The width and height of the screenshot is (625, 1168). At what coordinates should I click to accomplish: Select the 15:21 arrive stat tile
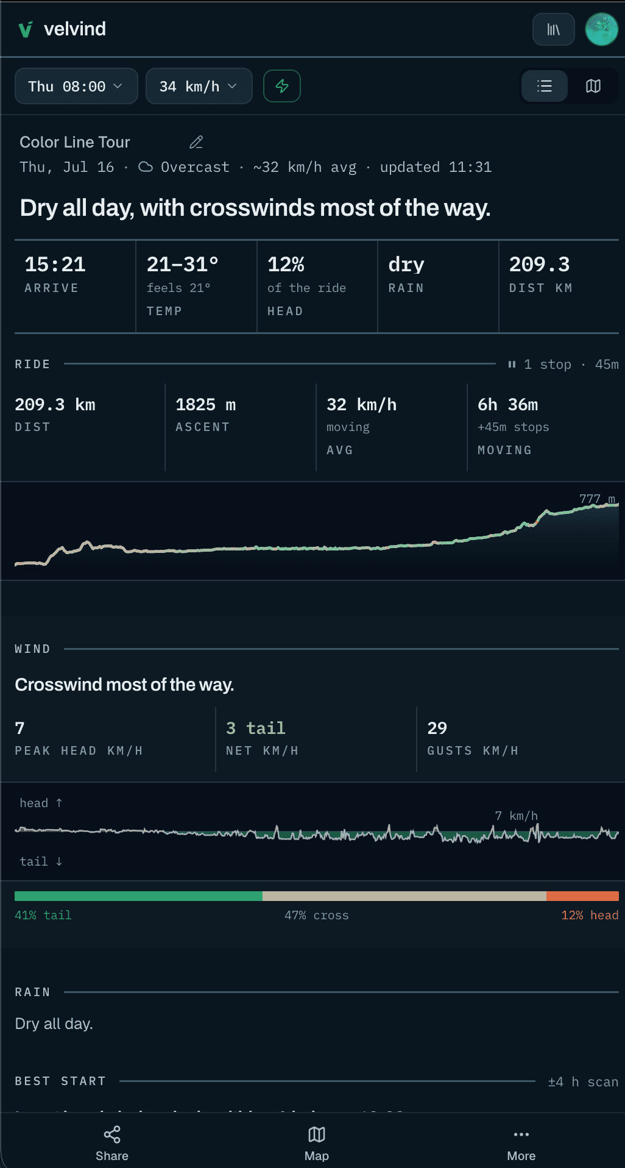tap(75, 287)
